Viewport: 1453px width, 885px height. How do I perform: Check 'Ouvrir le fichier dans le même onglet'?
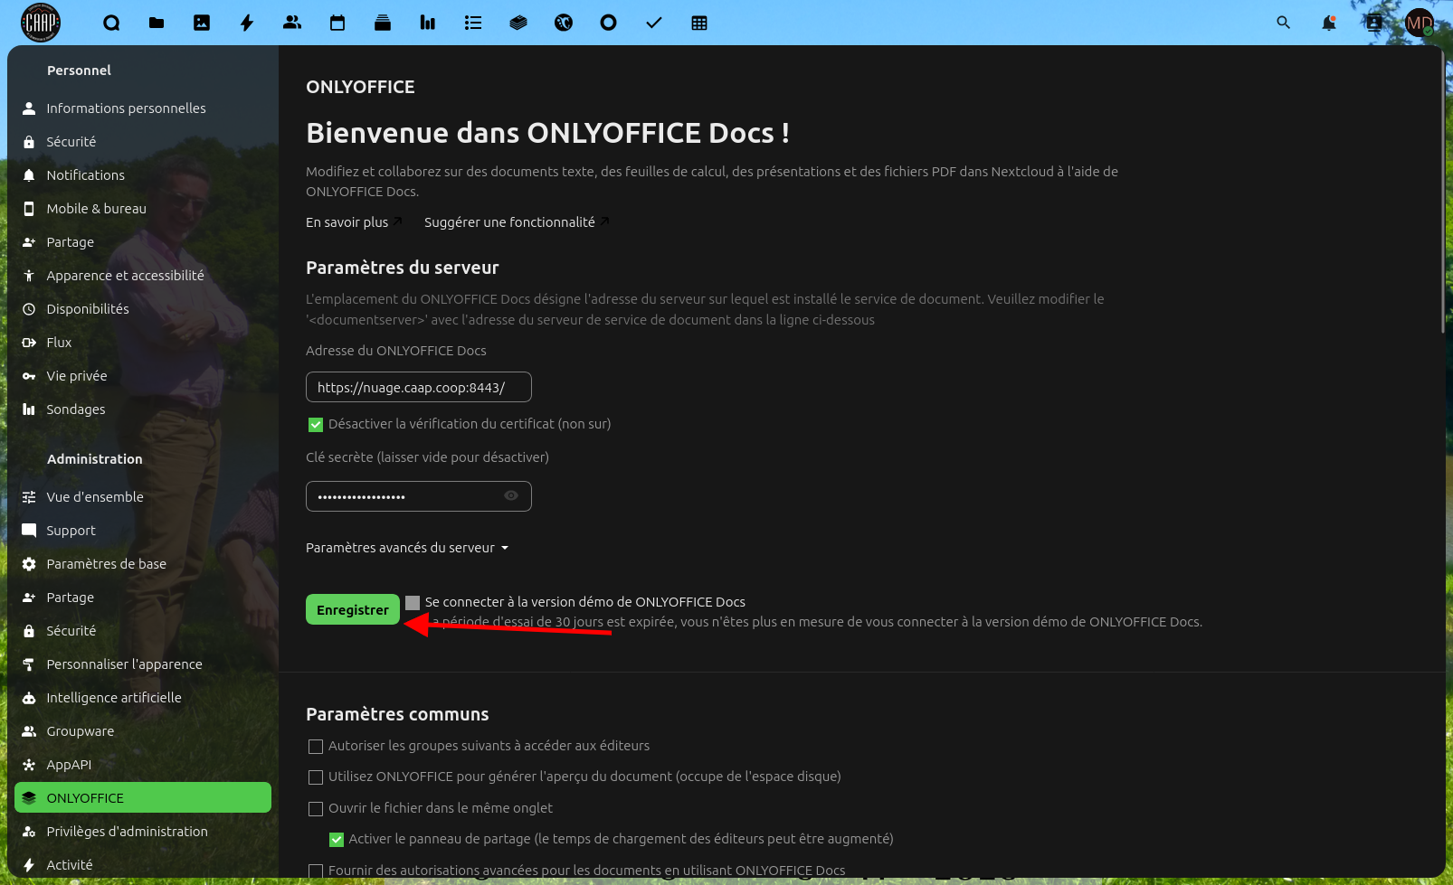316,809
